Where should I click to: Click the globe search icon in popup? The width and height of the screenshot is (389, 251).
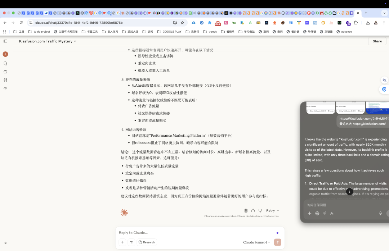[317, 213]
